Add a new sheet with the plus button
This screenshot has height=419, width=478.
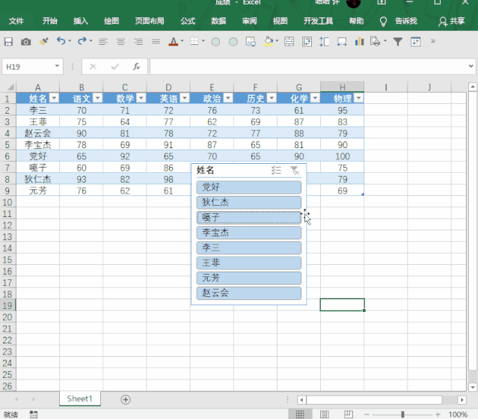(x=126, y=400)
